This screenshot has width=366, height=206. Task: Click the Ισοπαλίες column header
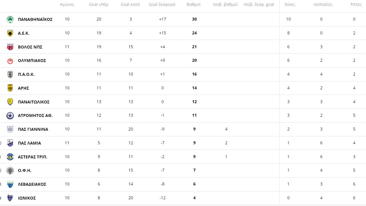(x=321, y=5)
